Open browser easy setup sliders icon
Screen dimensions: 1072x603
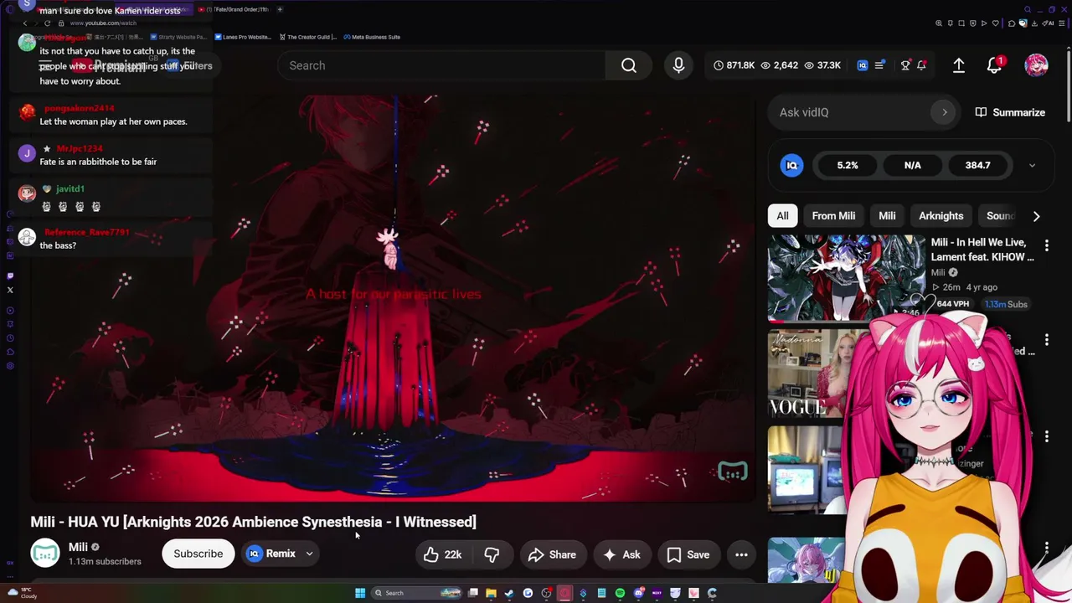coord(1060,23)
